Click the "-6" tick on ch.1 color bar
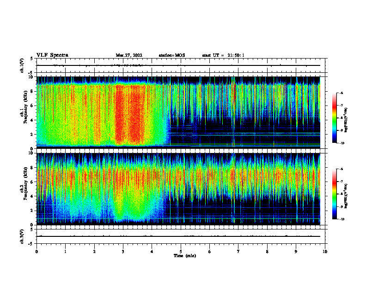This screenshot has height=282, width=366. tap(341, 93)
